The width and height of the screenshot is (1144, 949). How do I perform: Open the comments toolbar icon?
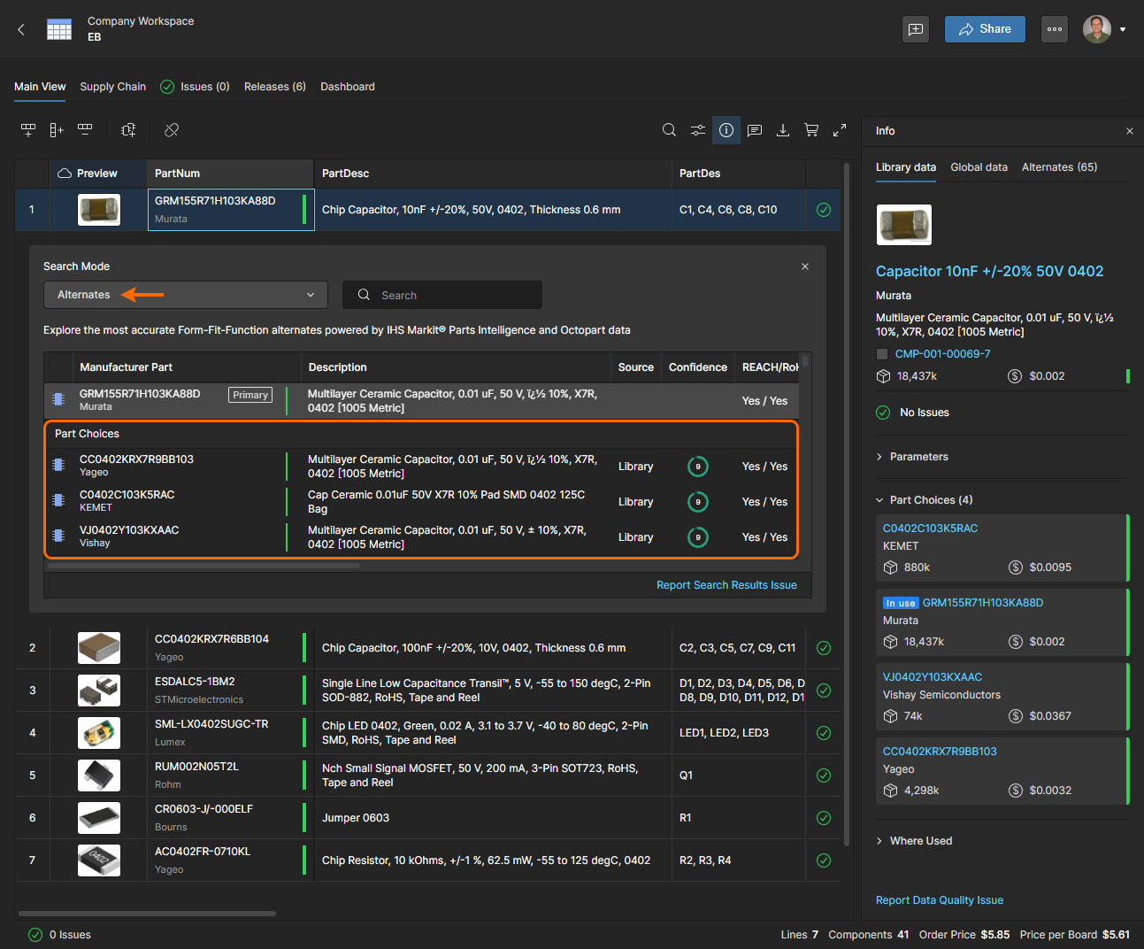tap(755, 130)
